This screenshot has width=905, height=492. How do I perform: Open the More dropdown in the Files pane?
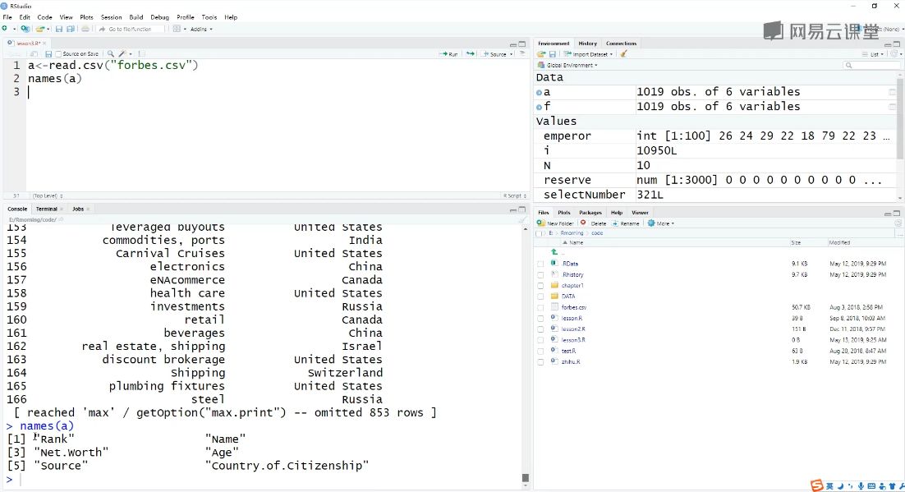(661, 223)
